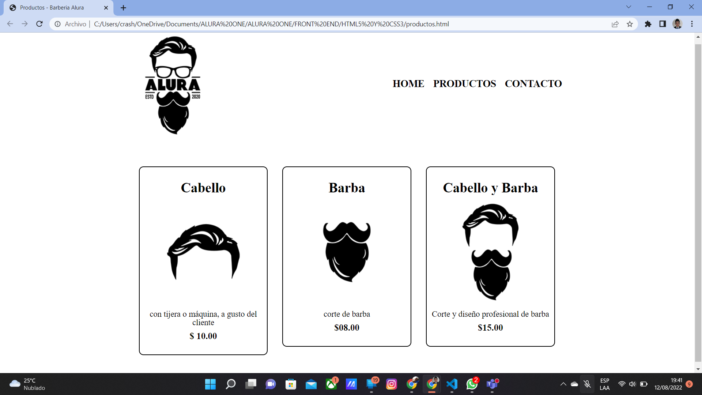This screenshot has height=395, width=702.
Task: Open the Xbox app on the taskbar
Action: 331,384
